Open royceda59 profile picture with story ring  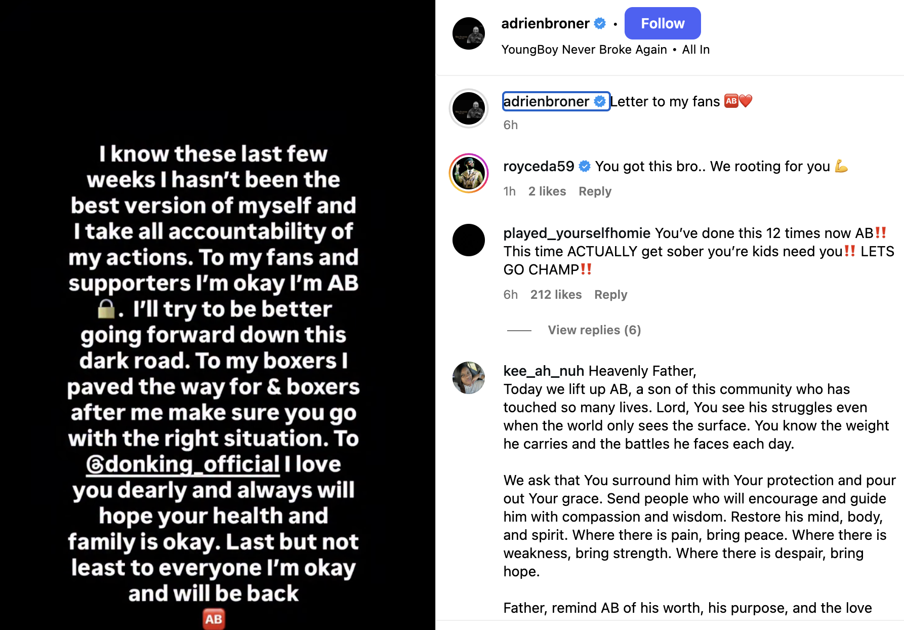(x=469, y=173)
